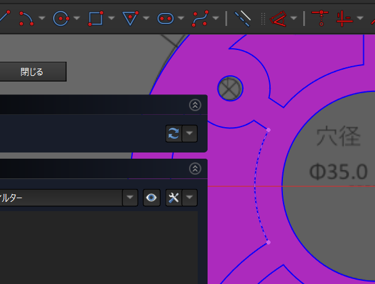Image resolution: width=375 pixels, height=284 pixels.
Task: Open the slot tool dropdown arrow
Action: pyautogui.click(x=181, y=18)
